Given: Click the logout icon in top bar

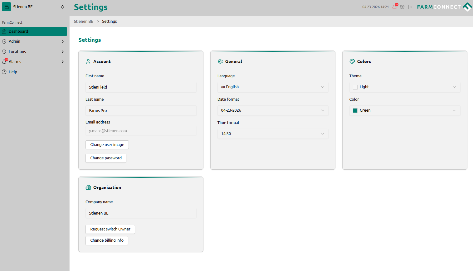Looking at the screenshot, I should [410, 7].
